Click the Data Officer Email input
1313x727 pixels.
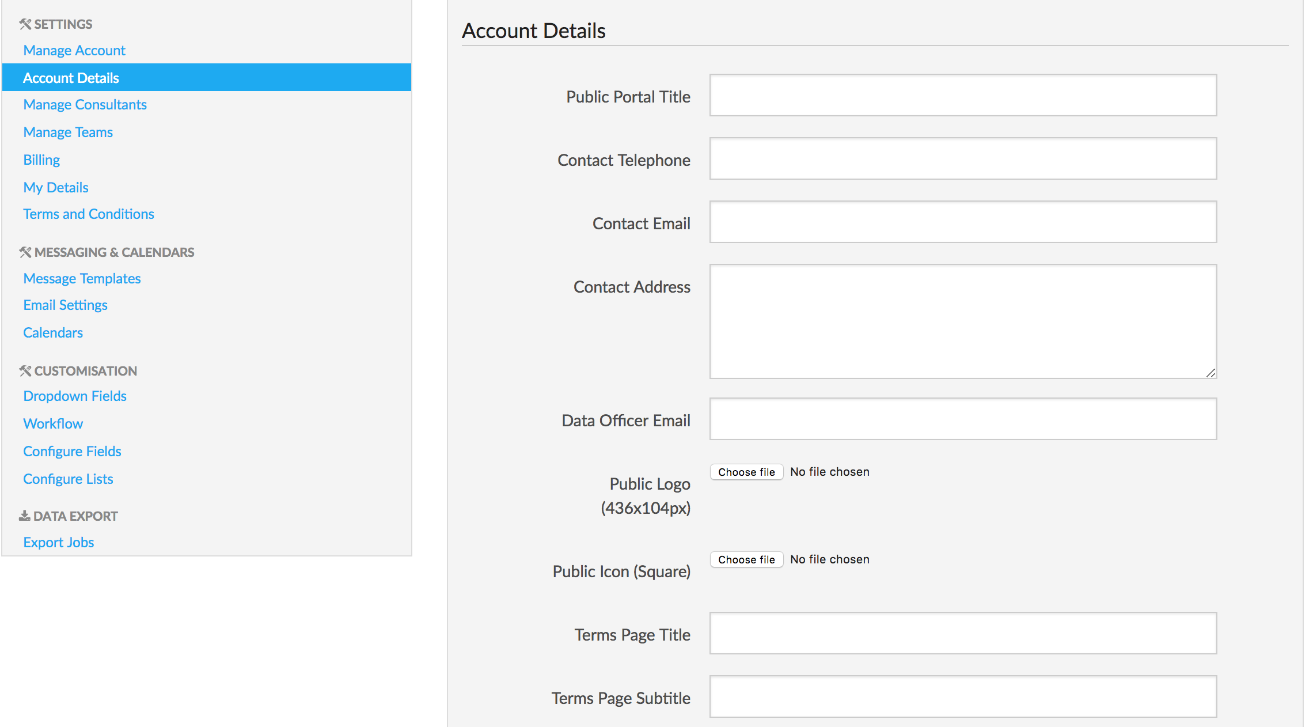click(x=963, y=419)
